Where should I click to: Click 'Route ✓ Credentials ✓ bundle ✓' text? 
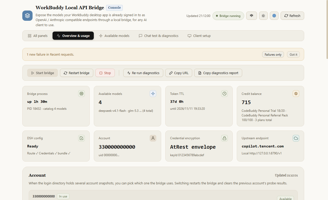[x=49, y=153]
